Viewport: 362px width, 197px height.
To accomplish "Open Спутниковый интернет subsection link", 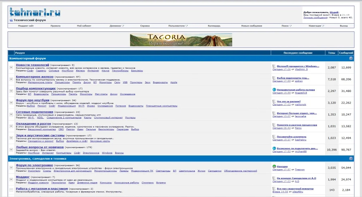I will pos(108,118).
